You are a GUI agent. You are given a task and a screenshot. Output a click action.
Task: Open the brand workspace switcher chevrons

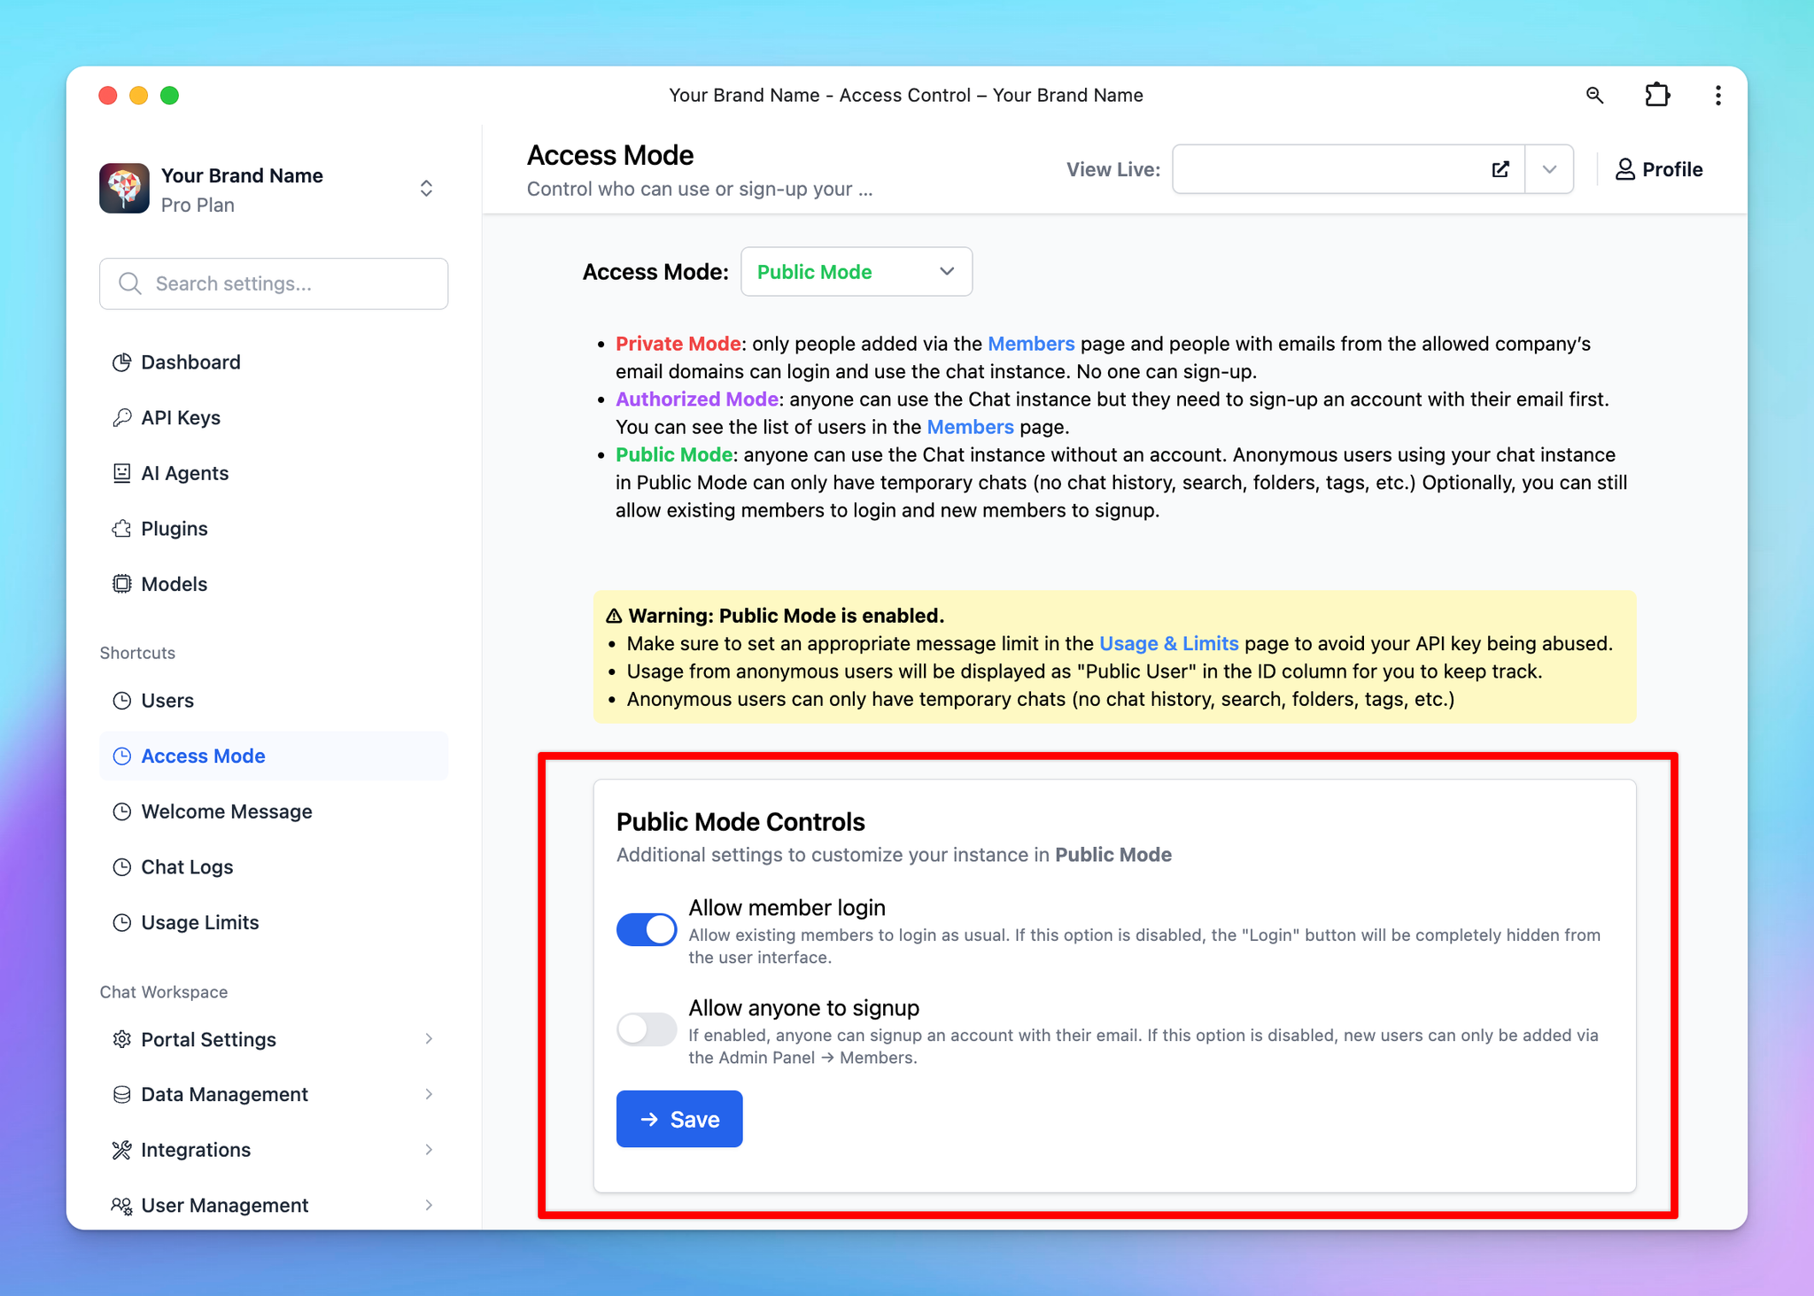(x=426, y=189)
